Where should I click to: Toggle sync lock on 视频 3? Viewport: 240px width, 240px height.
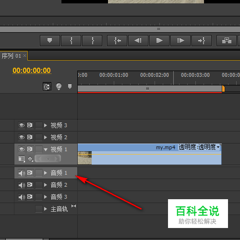(30, 125)
